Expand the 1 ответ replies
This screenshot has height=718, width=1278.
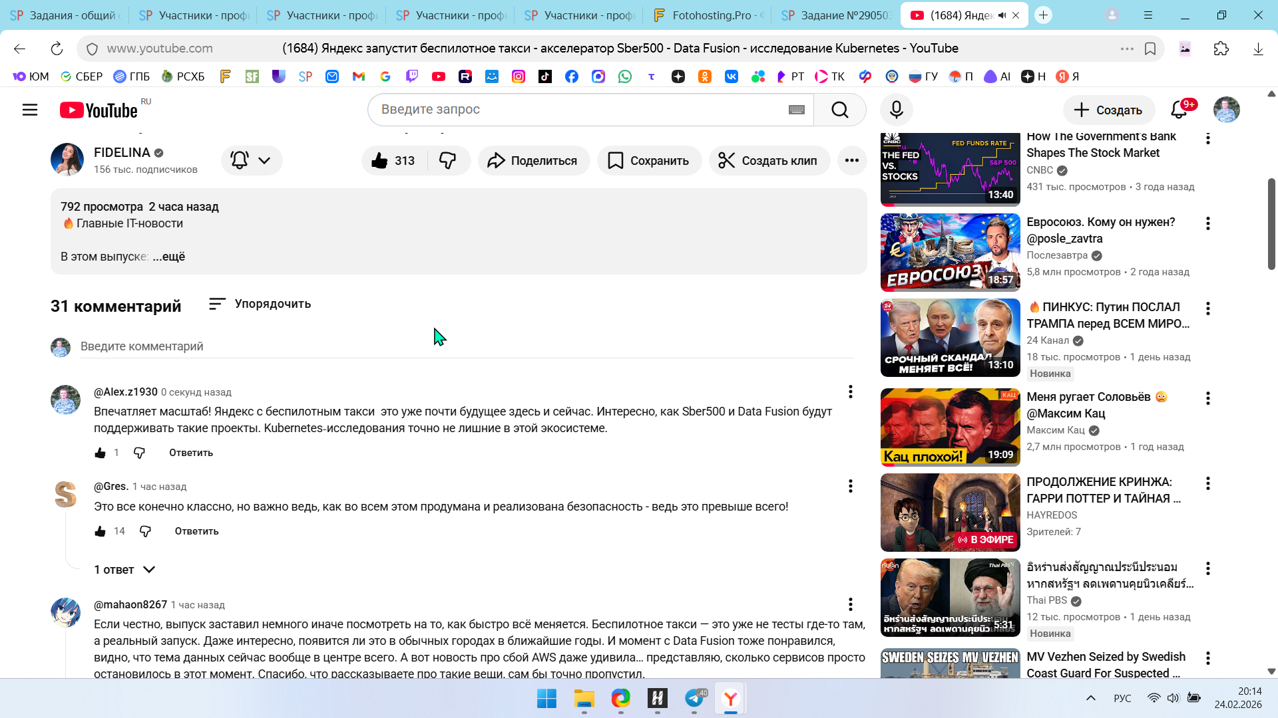[x=124, y=570]
